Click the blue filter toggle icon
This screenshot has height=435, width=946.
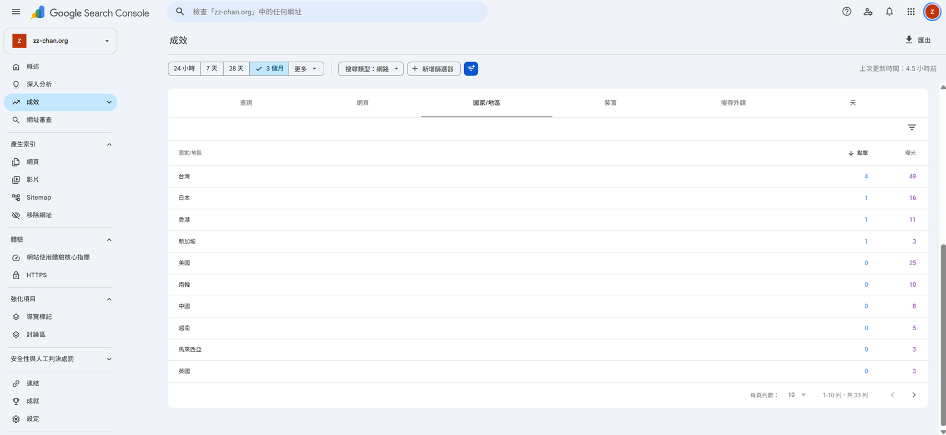[x=471, y=69]
